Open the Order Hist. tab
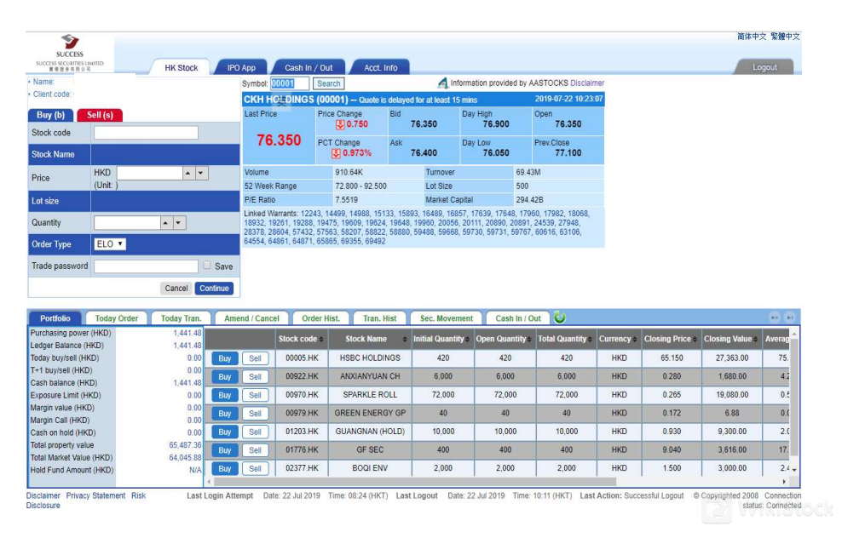This screenshot has height=538, width=842. [x=320, y=318]
